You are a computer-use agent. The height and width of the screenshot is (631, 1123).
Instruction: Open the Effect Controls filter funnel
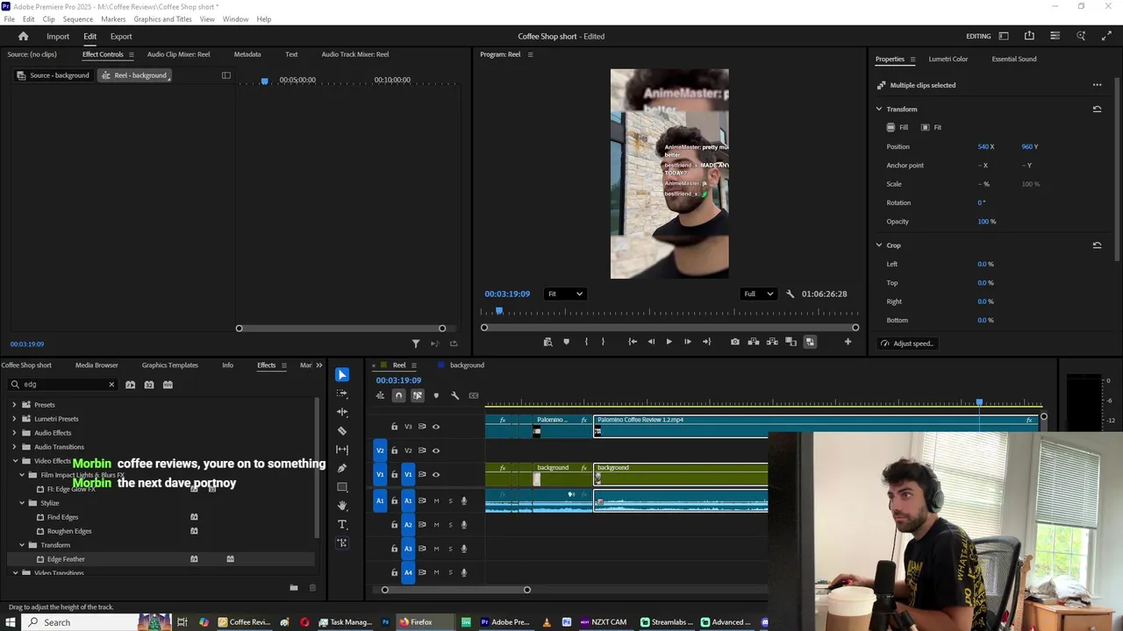(416, 344)
